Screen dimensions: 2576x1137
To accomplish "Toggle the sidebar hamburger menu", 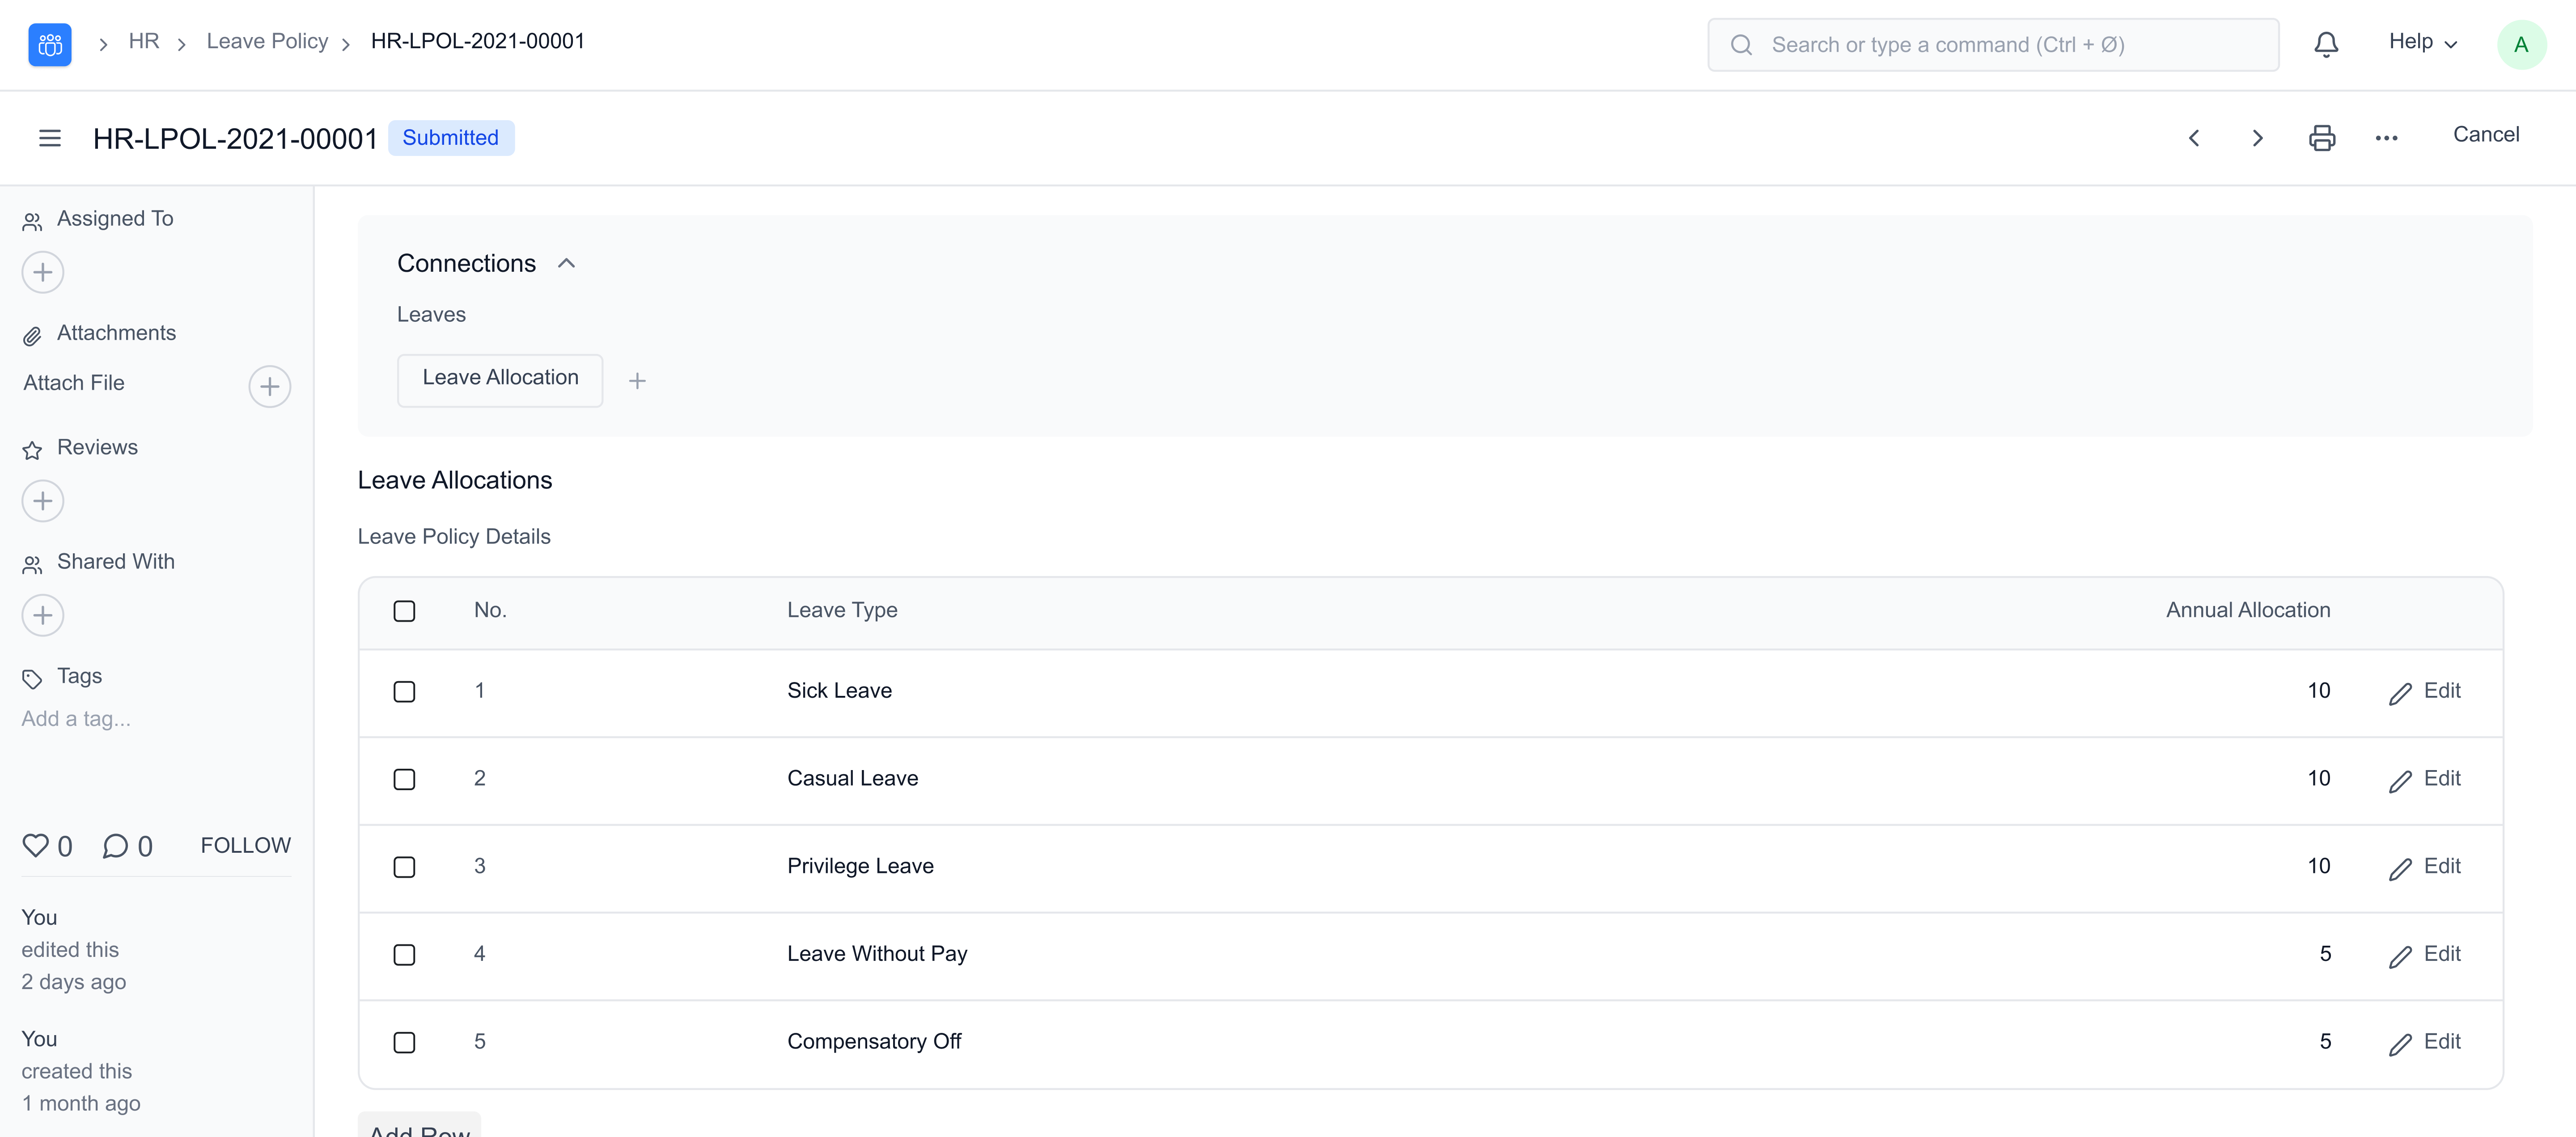I will click(x=50, y=138).
